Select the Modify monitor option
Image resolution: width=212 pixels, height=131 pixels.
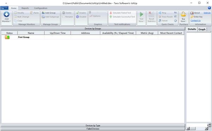(19, 13)
